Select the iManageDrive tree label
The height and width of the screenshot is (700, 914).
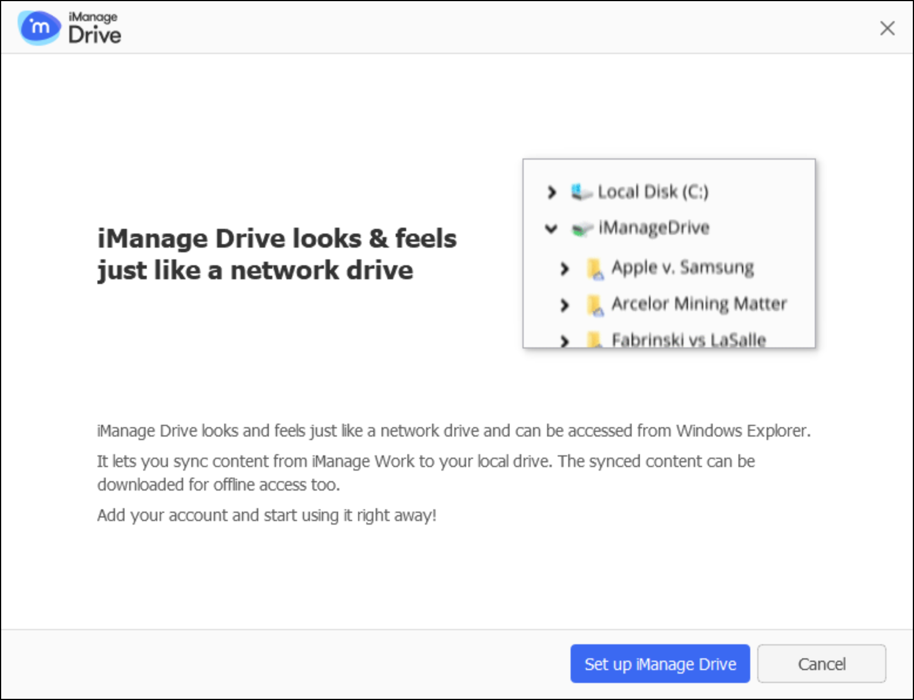(x=653, y=228)
